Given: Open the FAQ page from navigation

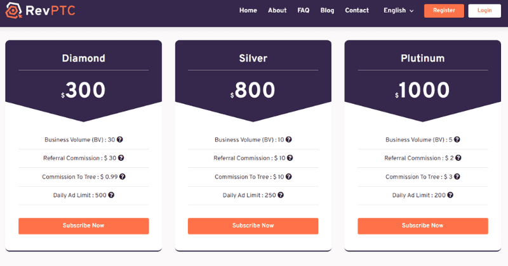Looking at the screenshot, I should [303, 11].
